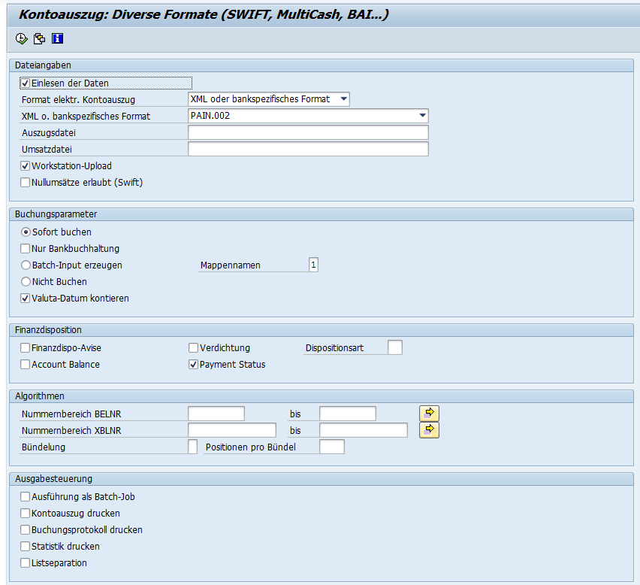
Task: Focus the Umsatzdatei text field
Action: (308, 150)
